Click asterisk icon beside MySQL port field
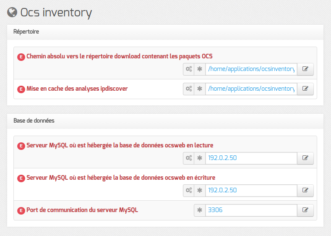The image size is (331, 236). [200, 210]
